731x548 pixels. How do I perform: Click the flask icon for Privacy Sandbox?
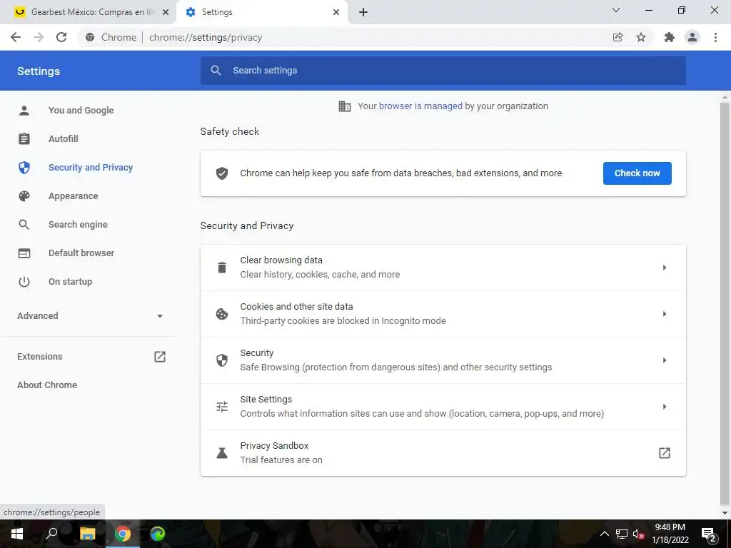[x=222, y=453]
